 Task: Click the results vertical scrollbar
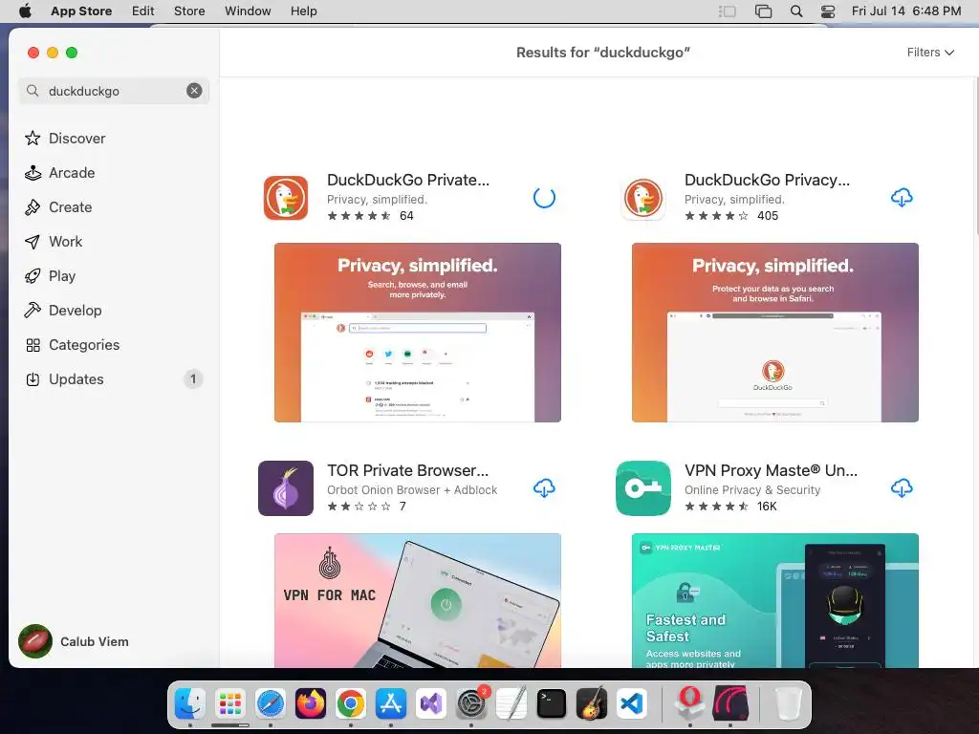coord(975,156)
